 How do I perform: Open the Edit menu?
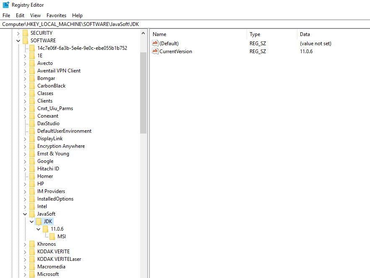click(x=20, y=15)
